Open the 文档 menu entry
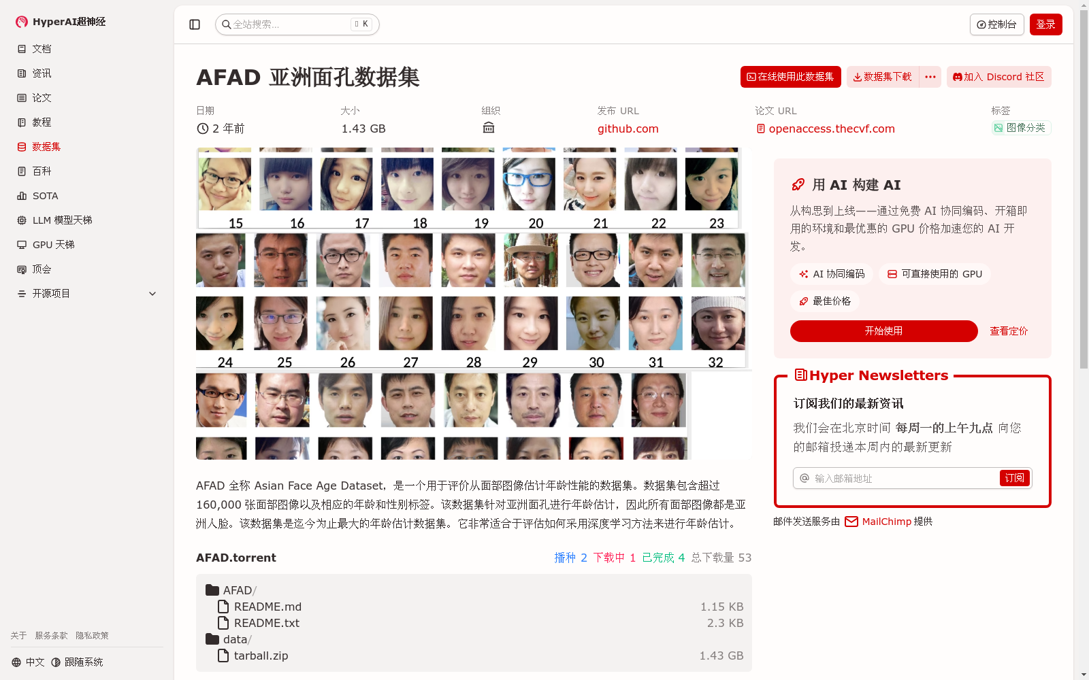The height and width of the screenshot is (680, 1089). click(x=41, y=48)
